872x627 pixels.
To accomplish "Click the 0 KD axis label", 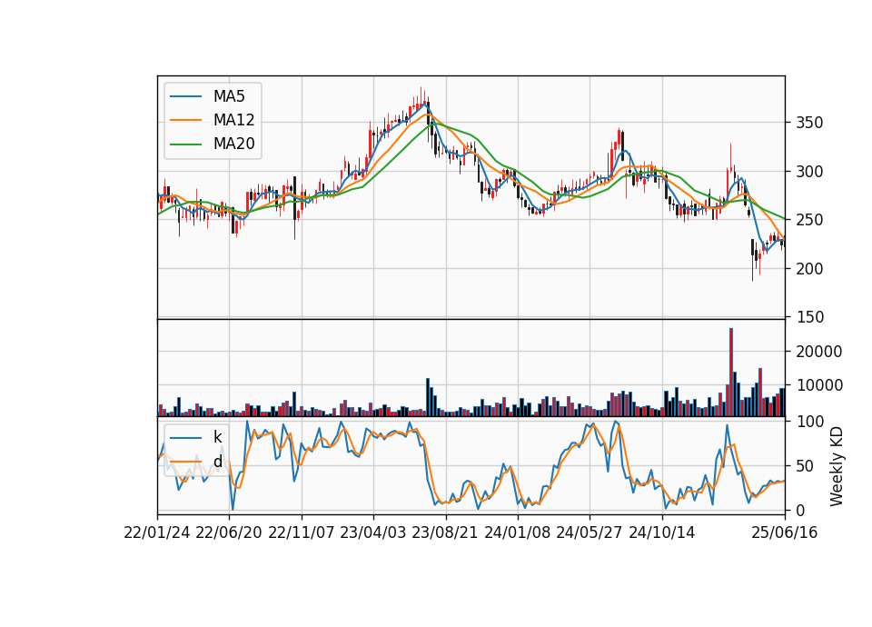I will tap(800, 510).
